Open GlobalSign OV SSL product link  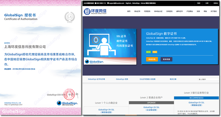click(x=151, y=109)
